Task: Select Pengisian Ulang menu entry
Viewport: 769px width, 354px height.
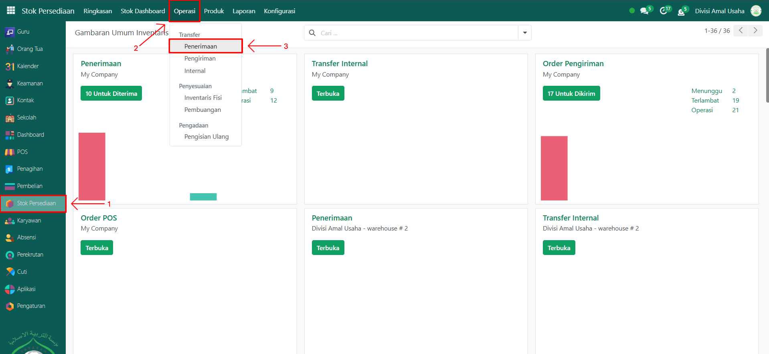Action: [206, 137]
